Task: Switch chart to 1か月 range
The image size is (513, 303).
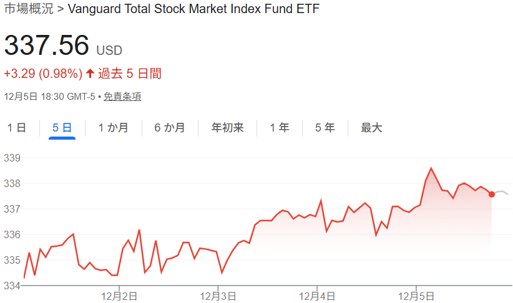Action: (x=113, y=128)
